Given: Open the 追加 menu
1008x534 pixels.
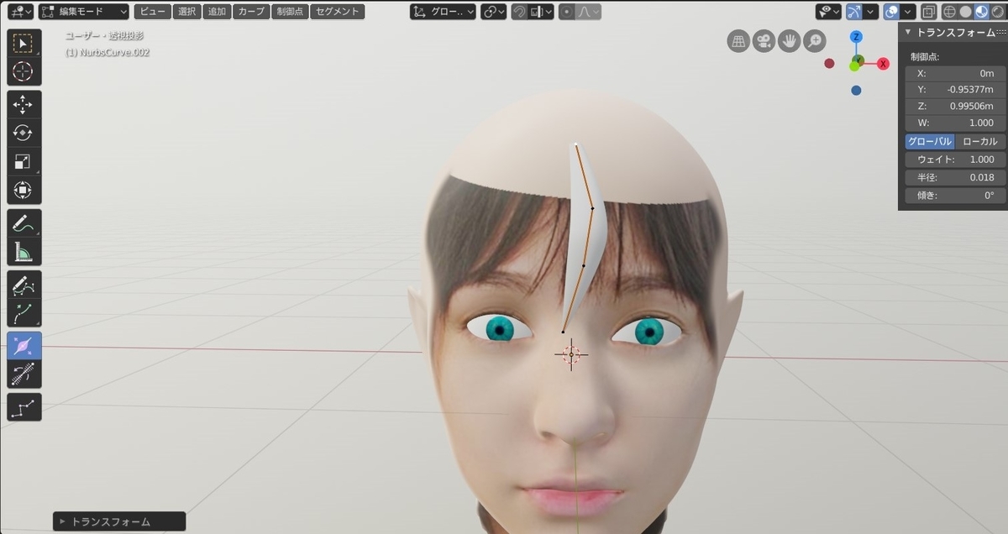Looking at the screenshot, I should click(x=216, y=12).
